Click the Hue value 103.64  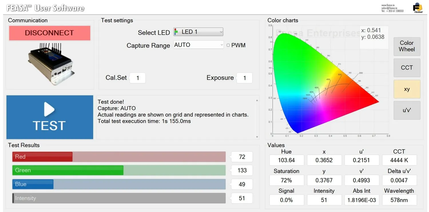tap(286, 160)
